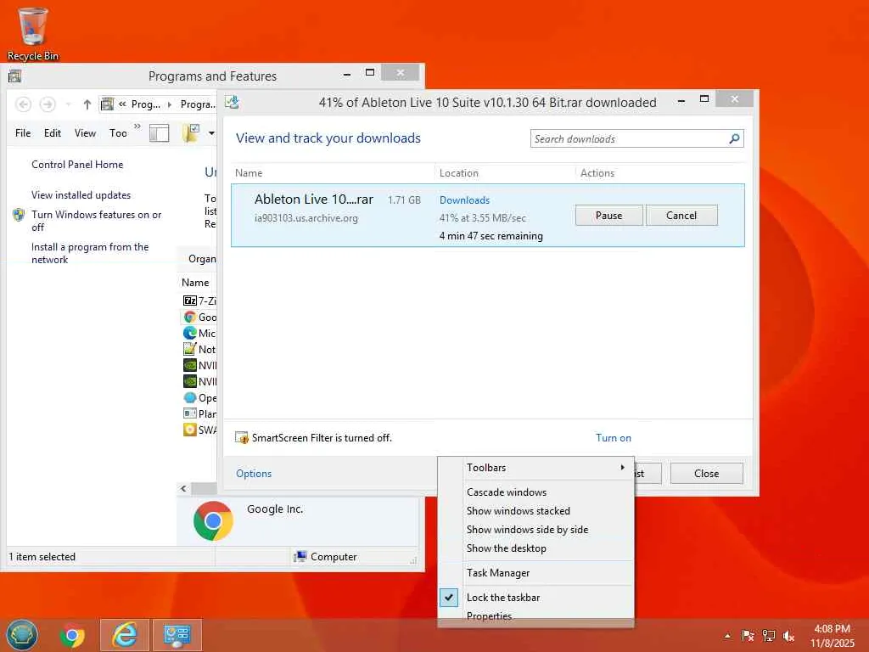Click the Organize toolbar button

tap(202, 259)
